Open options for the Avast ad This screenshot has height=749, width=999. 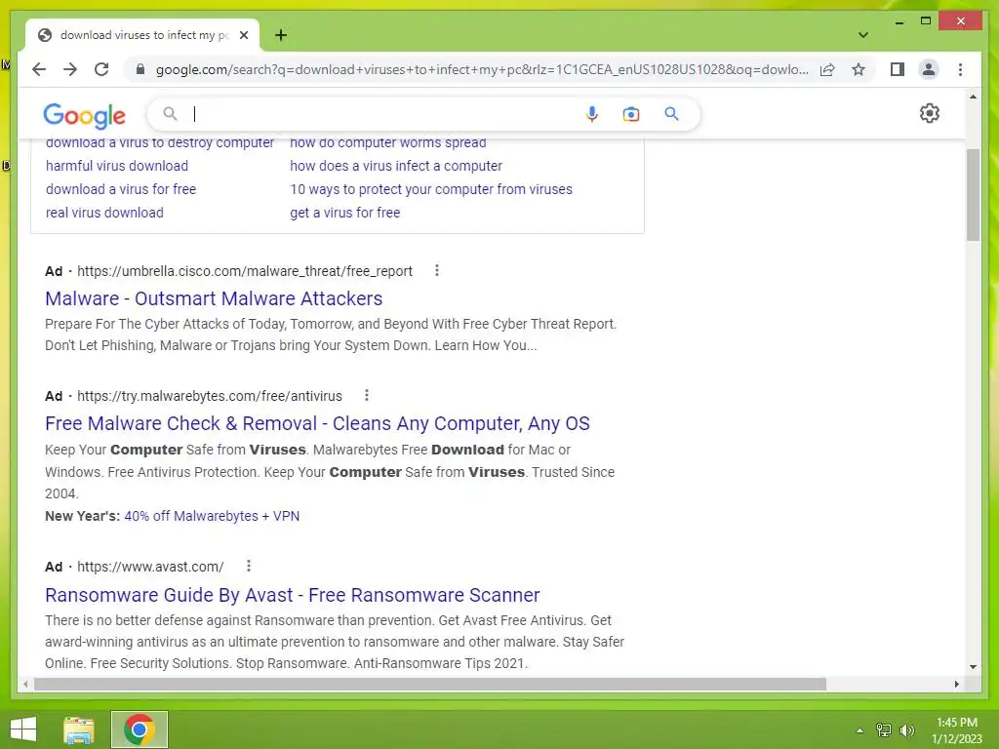(249, 566)
